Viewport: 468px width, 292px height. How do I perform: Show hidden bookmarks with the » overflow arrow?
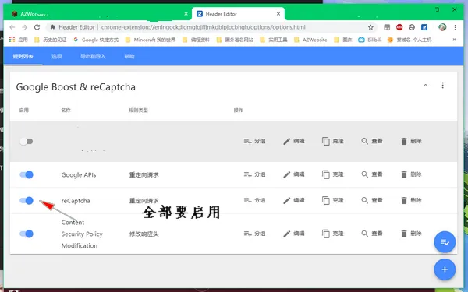(455, 40)
